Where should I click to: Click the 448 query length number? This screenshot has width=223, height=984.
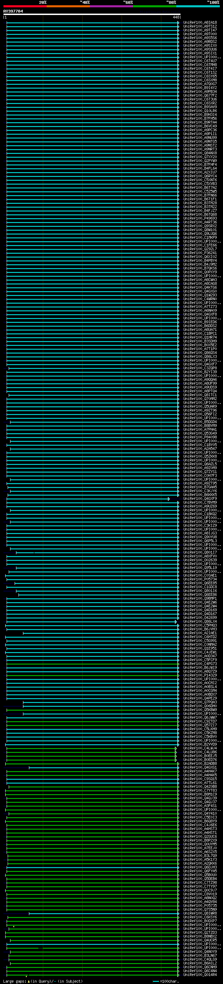[176, 17]
